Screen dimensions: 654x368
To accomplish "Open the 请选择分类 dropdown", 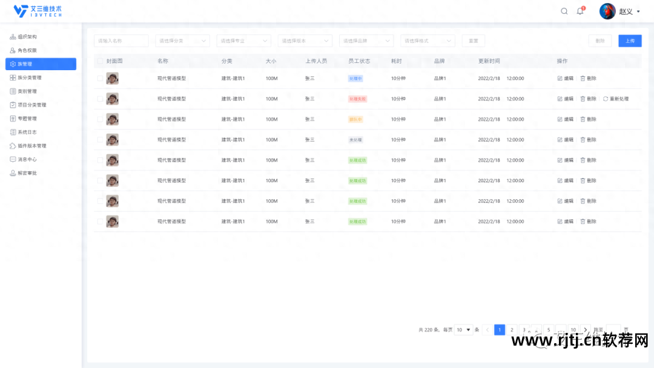I will [x=182, y=41].
